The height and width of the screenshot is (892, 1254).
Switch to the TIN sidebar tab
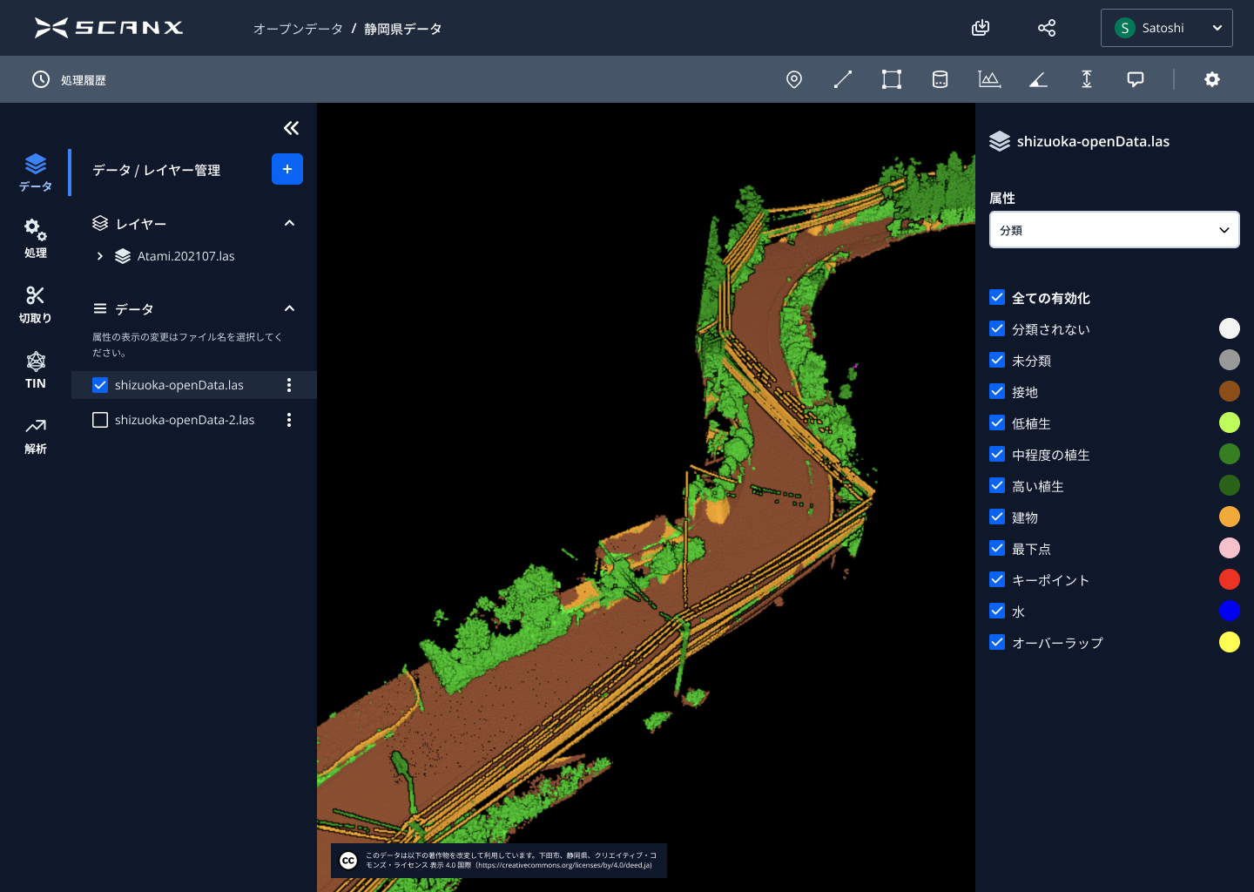click(x=36, y=369)
